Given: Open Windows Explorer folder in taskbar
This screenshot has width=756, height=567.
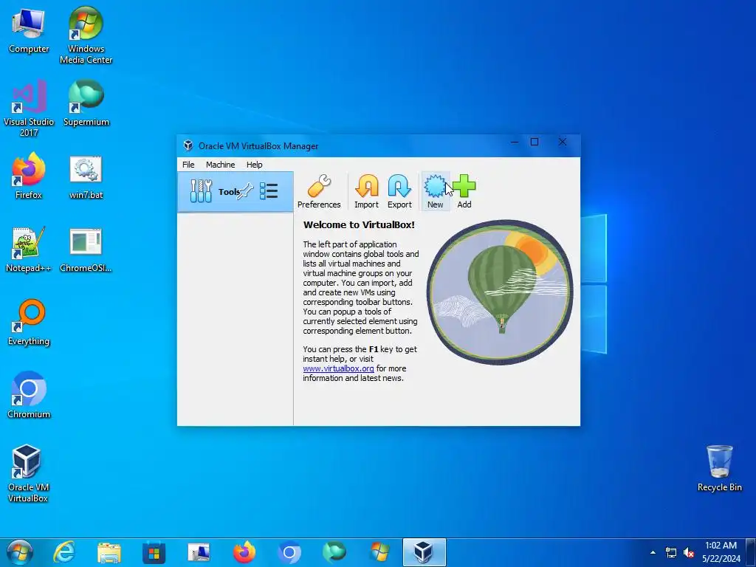Looking at the screenshot, I should point(109,552).
